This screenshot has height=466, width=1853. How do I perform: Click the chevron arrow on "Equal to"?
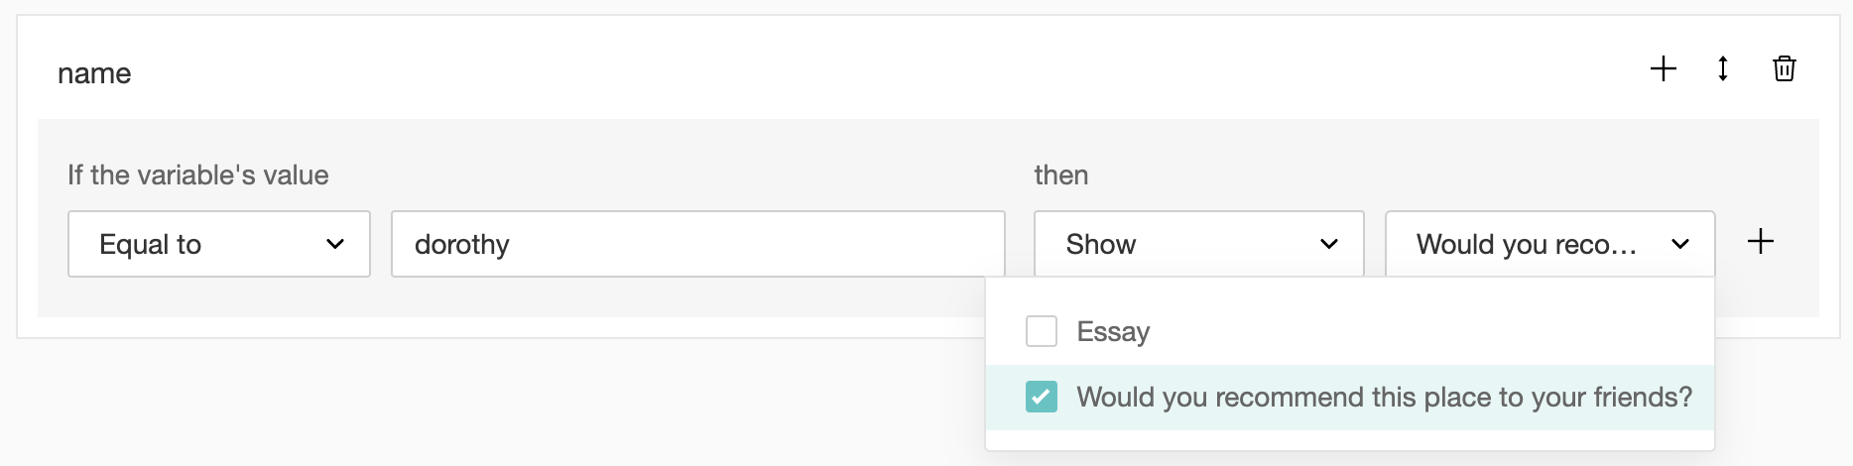pos(335,244)
